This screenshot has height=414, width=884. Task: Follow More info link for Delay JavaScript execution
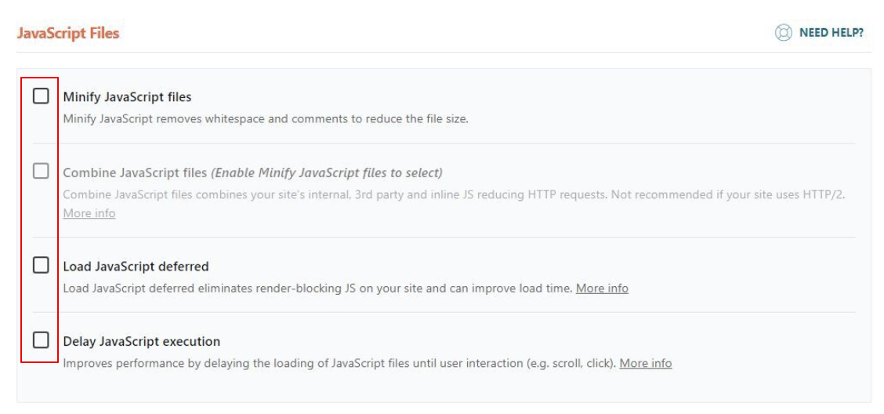(x=645, y=363)
